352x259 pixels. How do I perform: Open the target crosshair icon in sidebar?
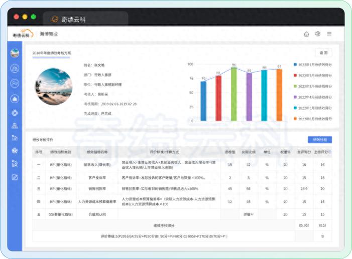tap(15, 113)
